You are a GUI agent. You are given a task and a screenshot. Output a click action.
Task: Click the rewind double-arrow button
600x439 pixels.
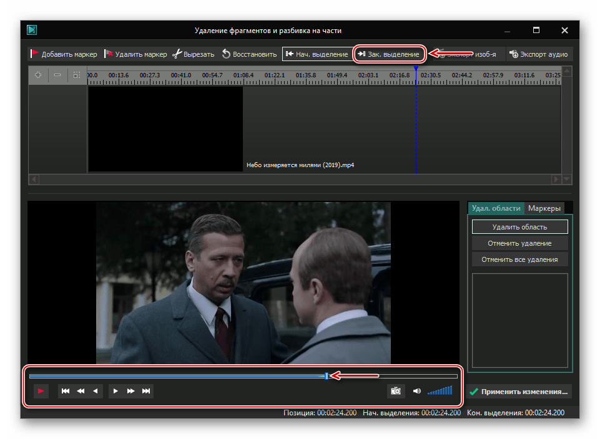click(x=81, y=391)
